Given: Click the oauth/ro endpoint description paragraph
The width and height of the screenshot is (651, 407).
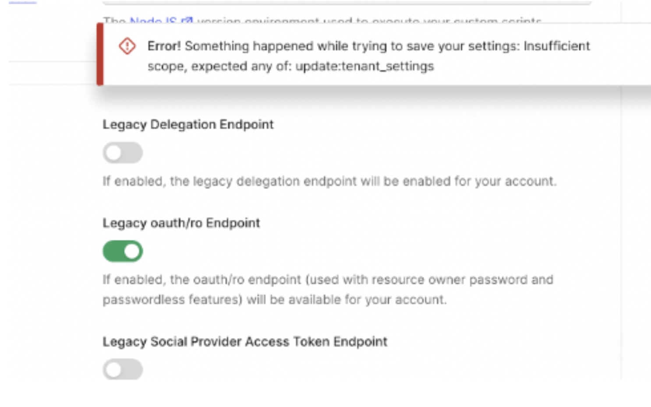Looking at the screenshot, I should [328, 289].
